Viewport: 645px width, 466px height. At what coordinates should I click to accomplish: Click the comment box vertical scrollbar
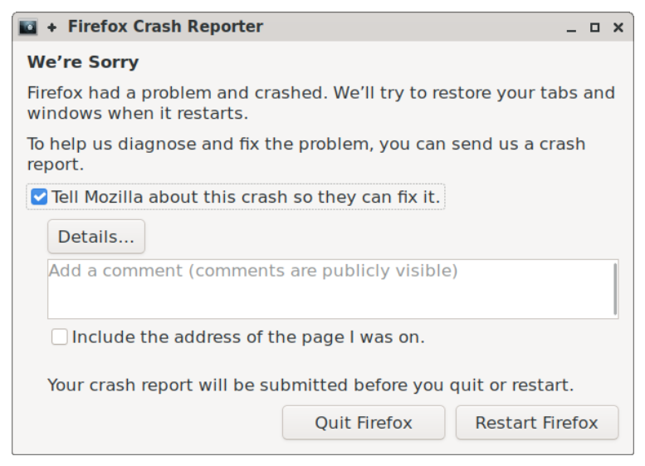[615, 289]
